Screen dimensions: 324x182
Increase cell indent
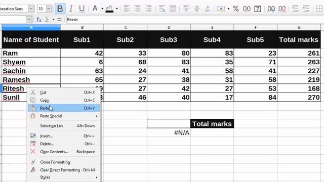tap(295, 9)
